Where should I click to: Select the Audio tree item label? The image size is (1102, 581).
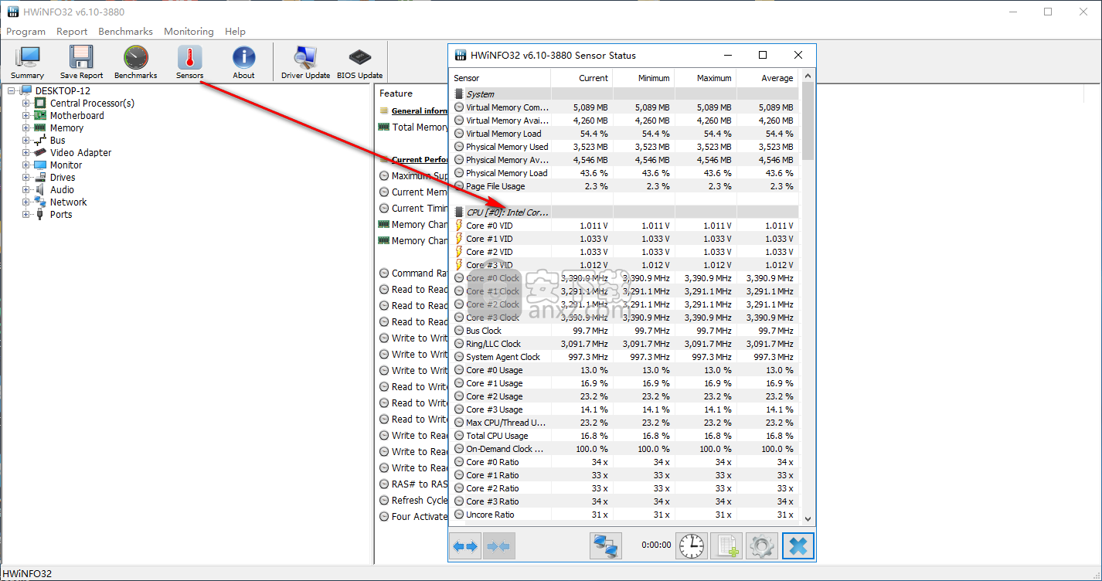click(x=63, y=189)
